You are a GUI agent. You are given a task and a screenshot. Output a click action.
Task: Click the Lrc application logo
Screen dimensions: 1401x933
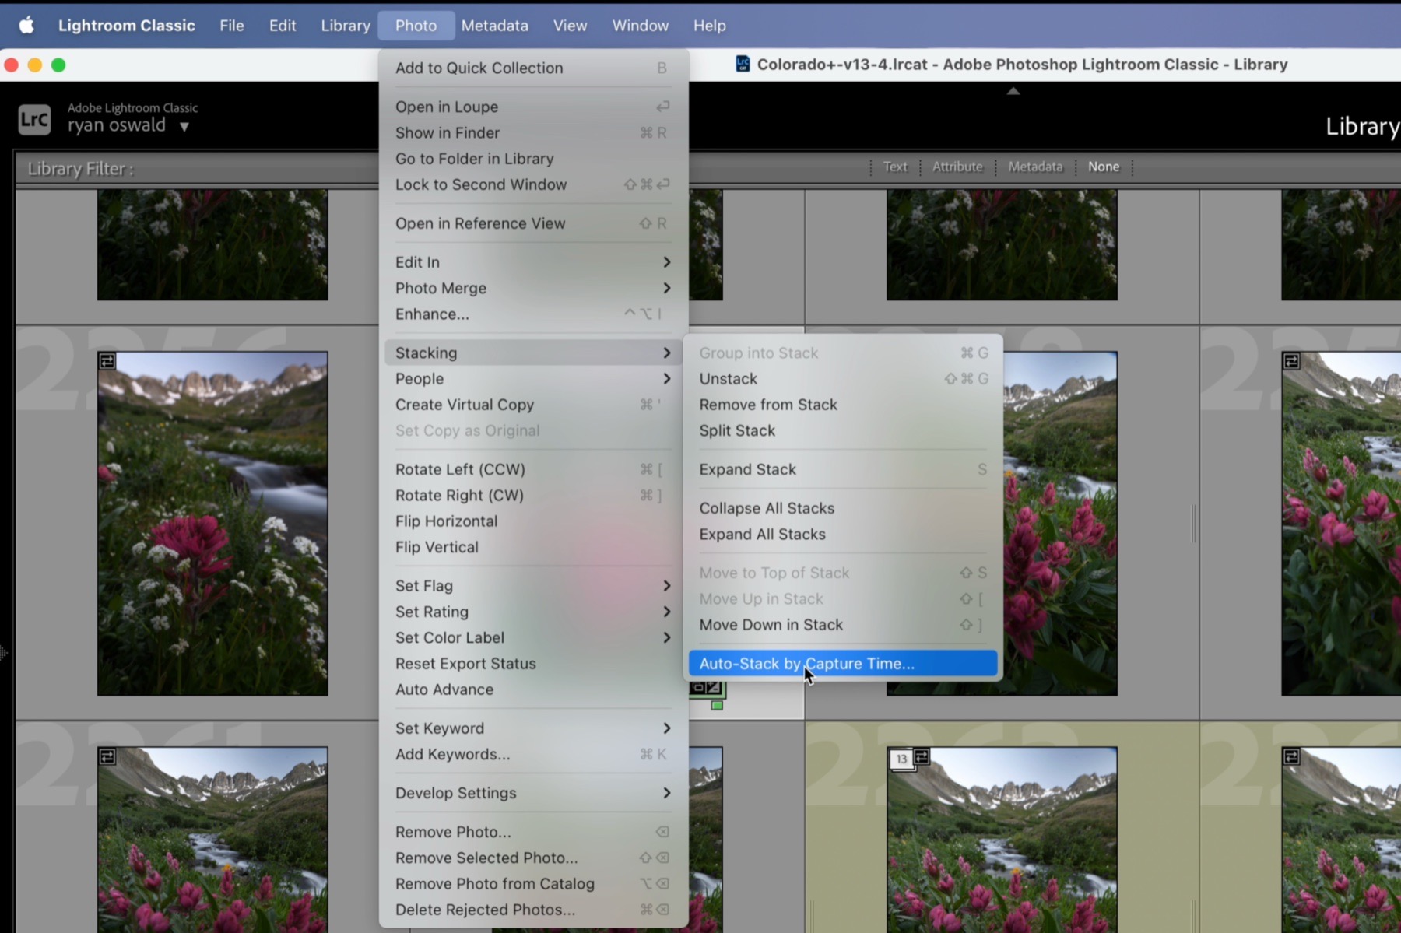[x=34, y=120]
